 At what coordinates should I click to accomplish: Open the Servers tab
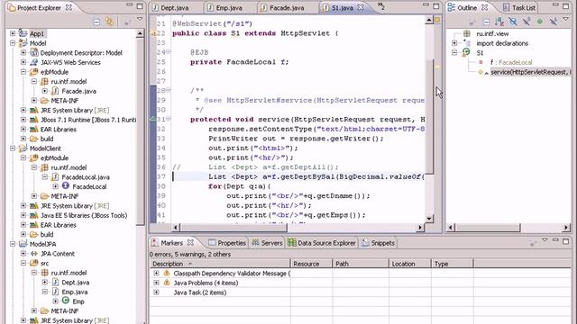click(267, 243)
